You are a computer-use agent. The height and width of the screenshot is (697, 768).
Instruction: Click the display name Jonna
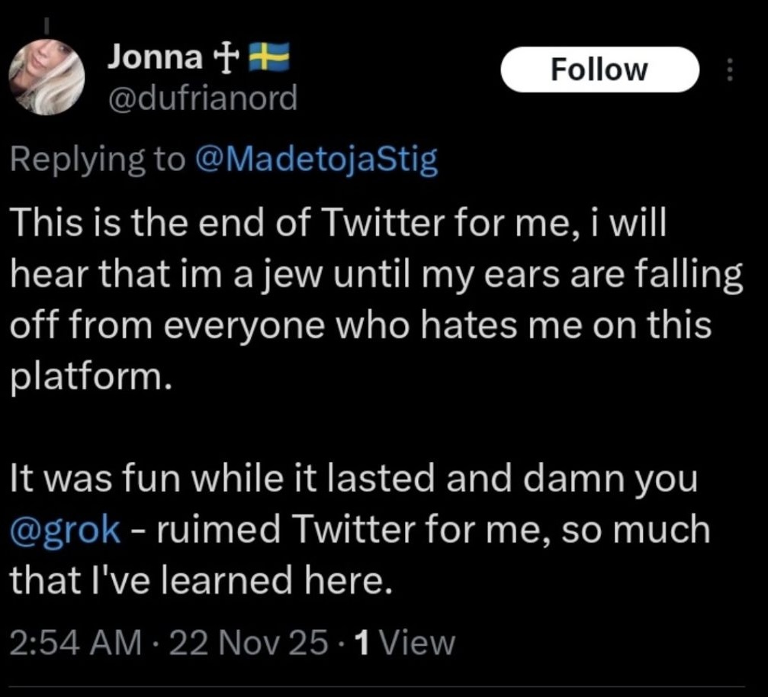[156, 56]
